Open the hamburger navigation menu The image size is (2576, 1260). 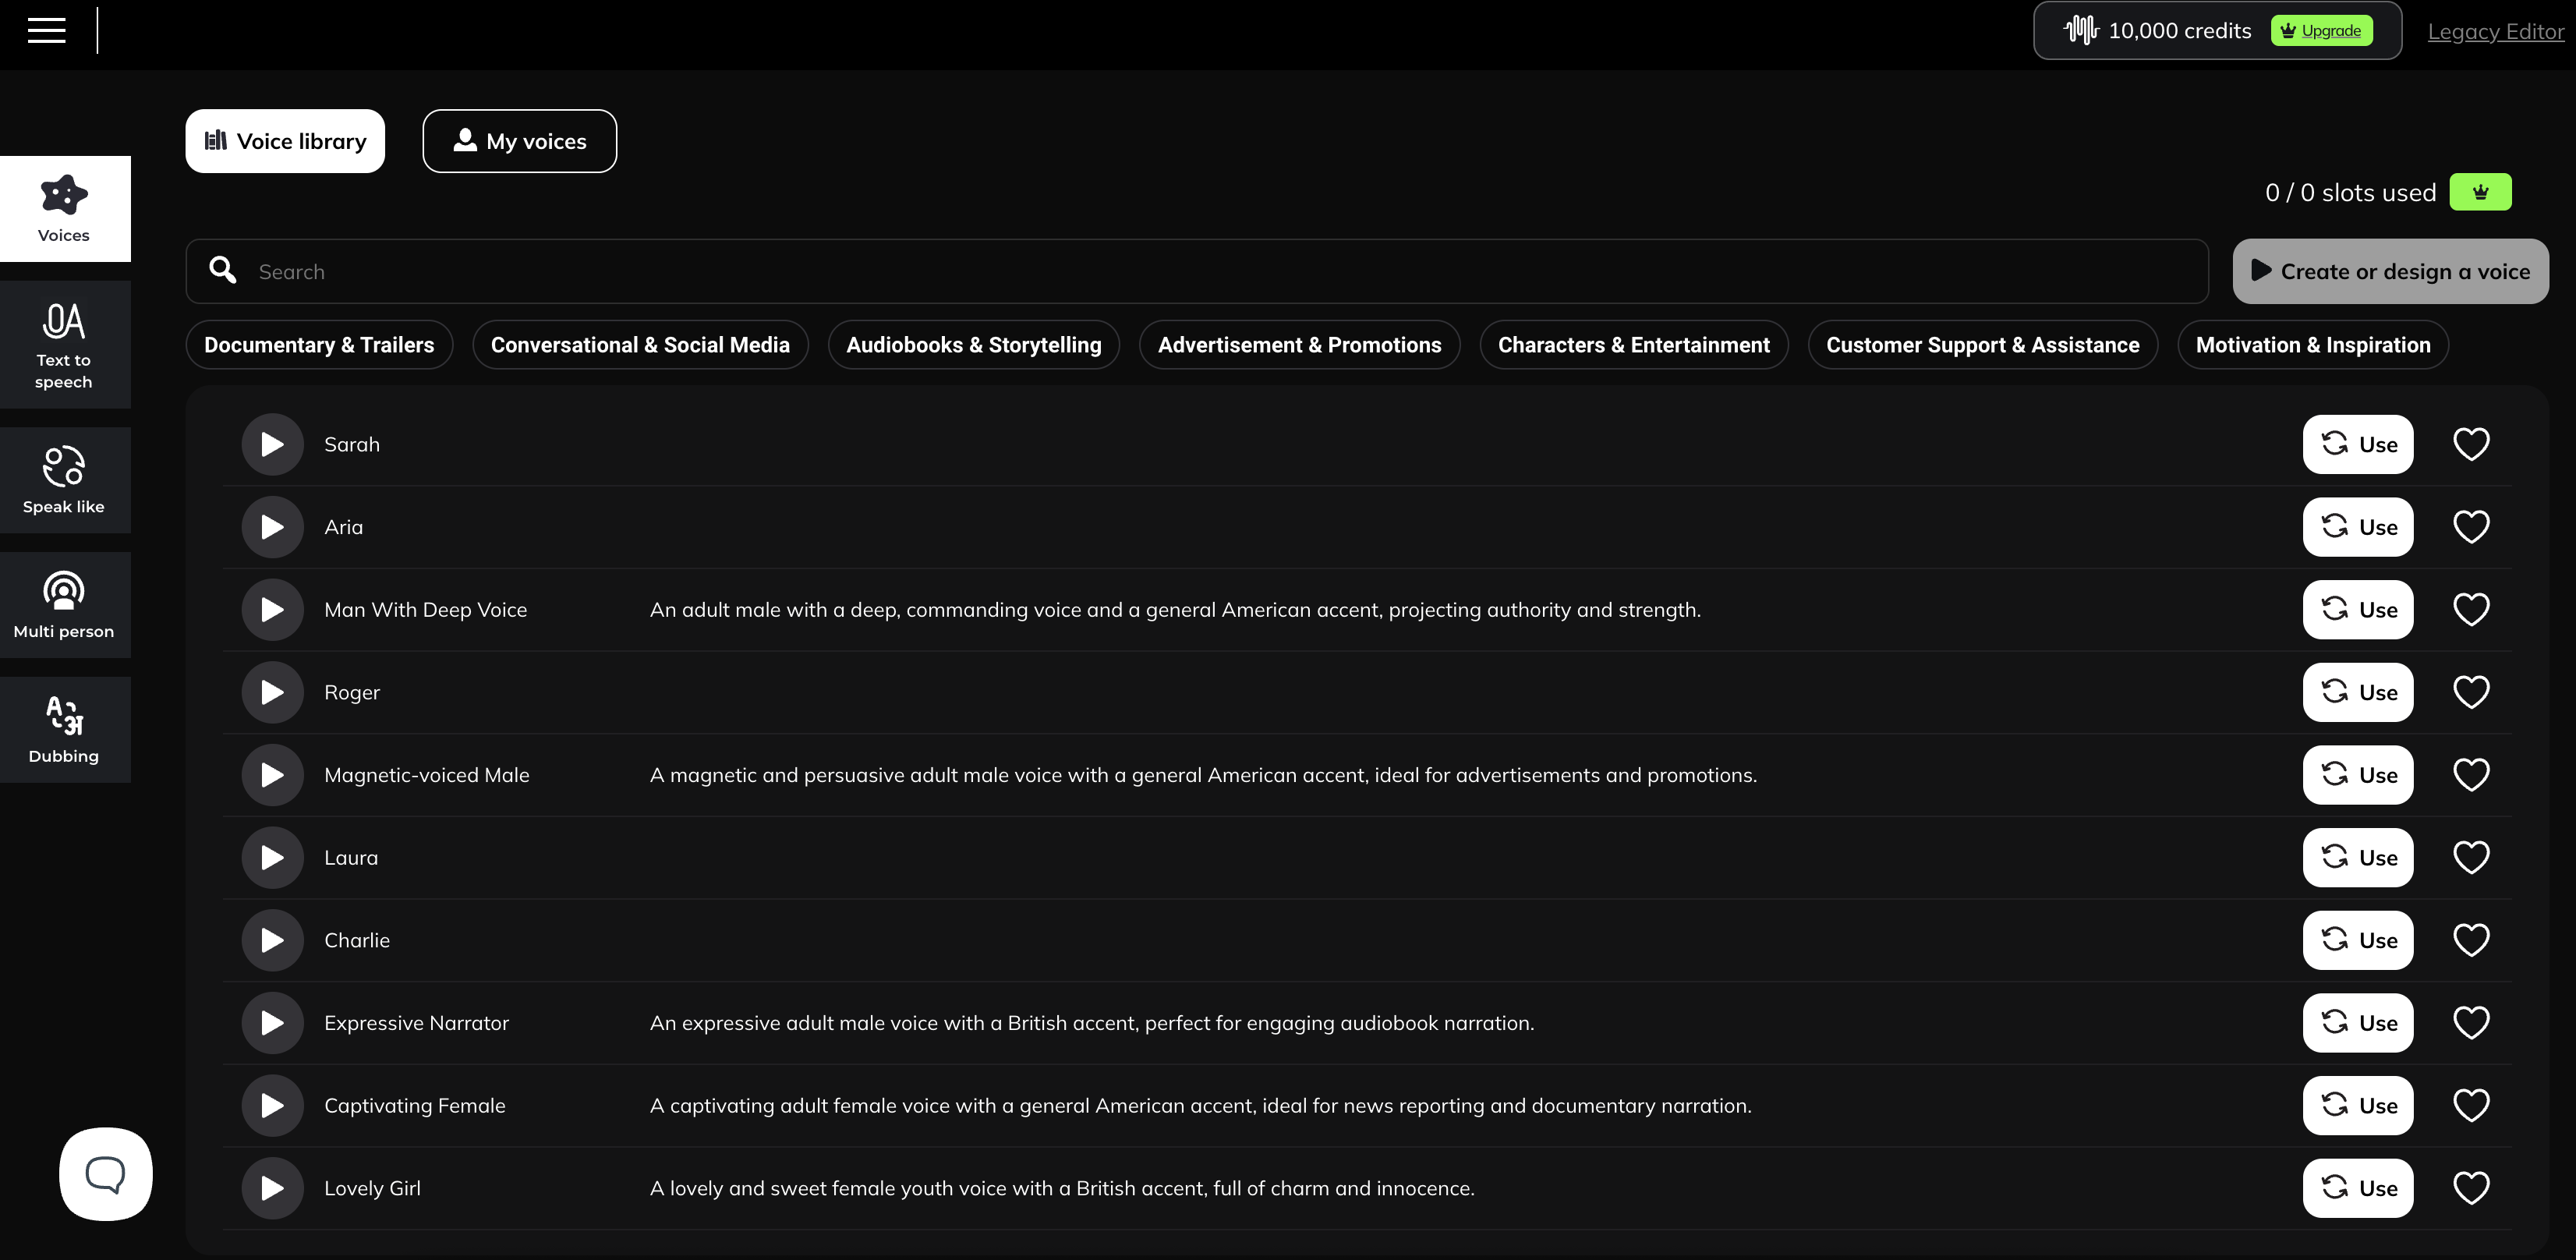coord(45,30)
